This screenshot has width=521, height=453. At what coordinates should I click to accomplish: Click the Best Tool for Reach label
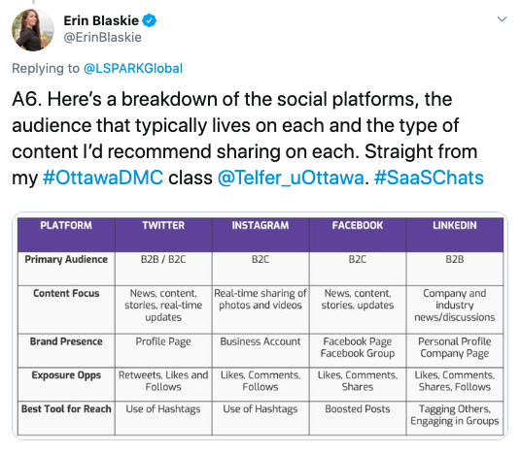pyautogui.click(x=66, y=409)
